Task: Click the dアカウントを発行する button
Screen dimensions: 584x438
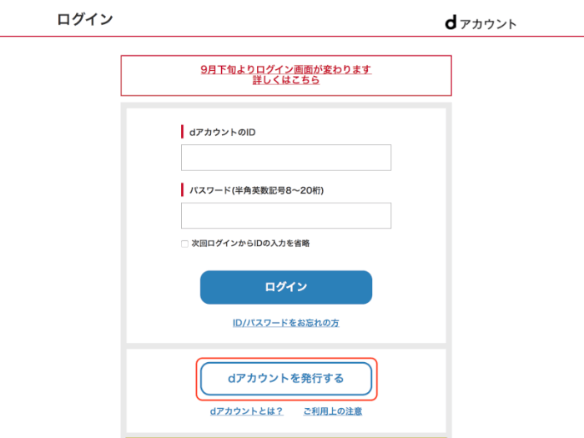Action: tap(285, 378)
